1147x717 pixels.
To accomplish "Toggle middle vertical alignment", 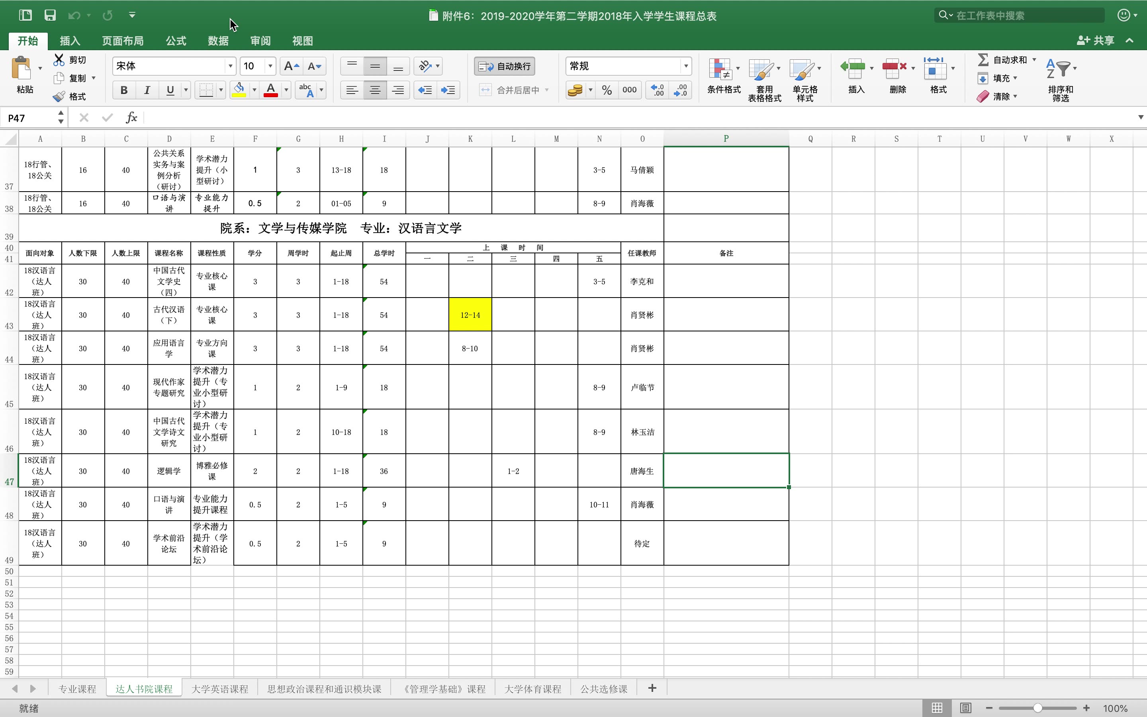I will (375, 66).
